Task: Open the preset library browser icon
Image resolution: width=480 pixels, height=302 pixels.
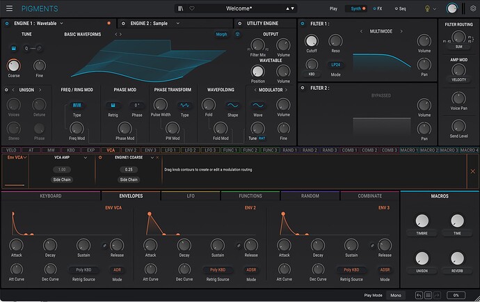Action: click(x=181, y=8)
